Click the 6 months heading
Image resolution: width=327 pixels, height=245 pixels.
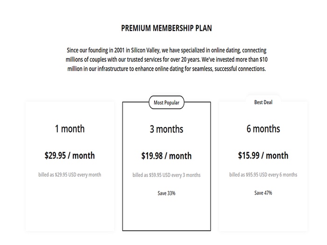point(263,129)
